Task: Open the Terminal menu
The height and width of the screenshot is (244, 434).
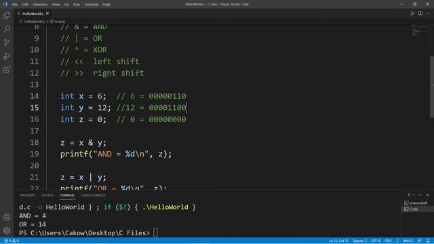Action: coord(92,5)
